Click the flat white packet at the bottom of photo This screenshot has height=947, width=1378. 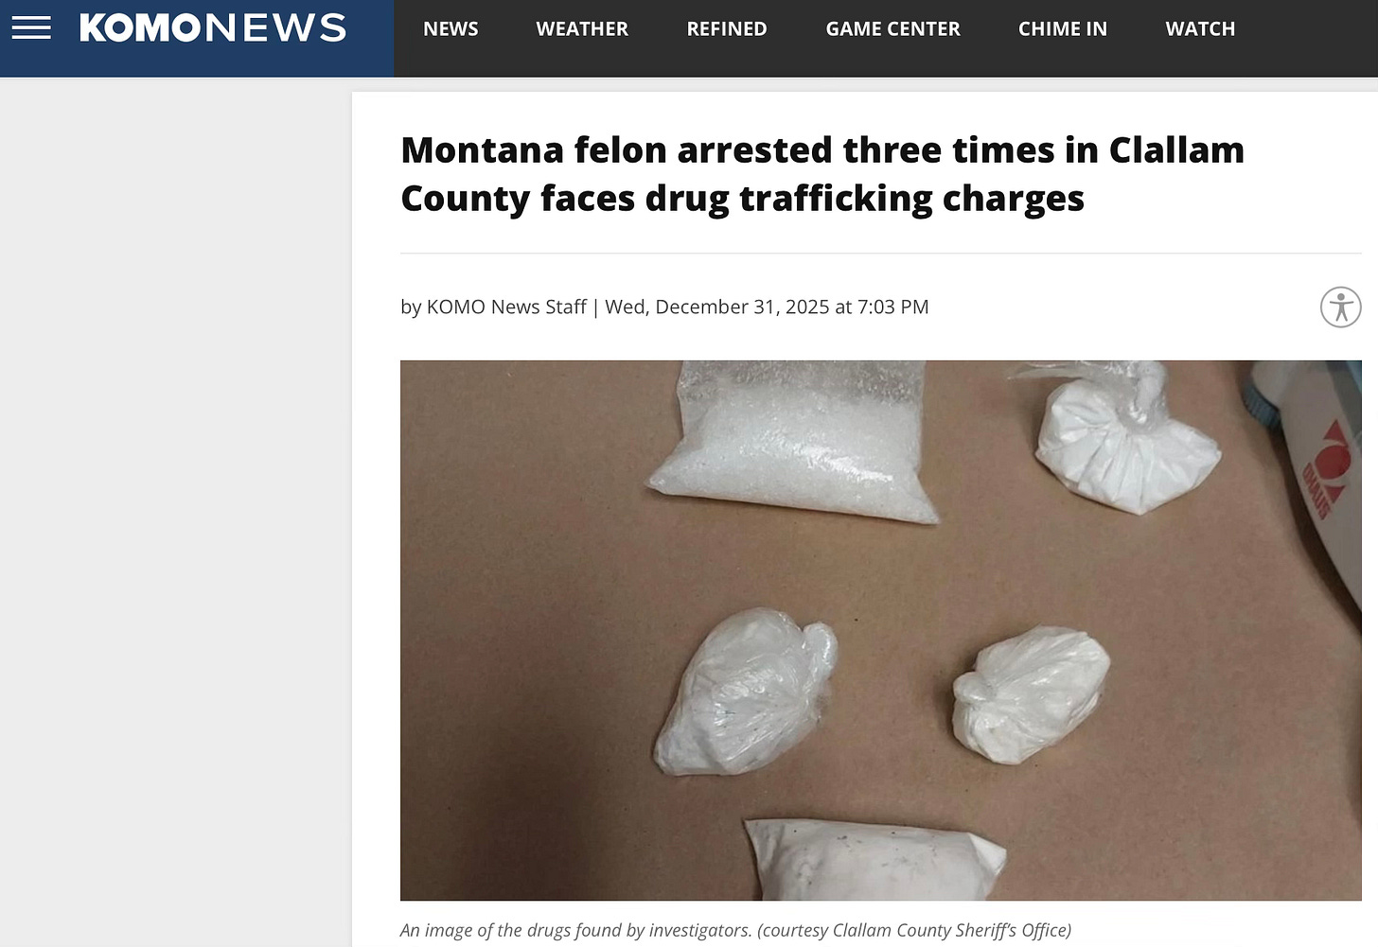coord(875,859)
